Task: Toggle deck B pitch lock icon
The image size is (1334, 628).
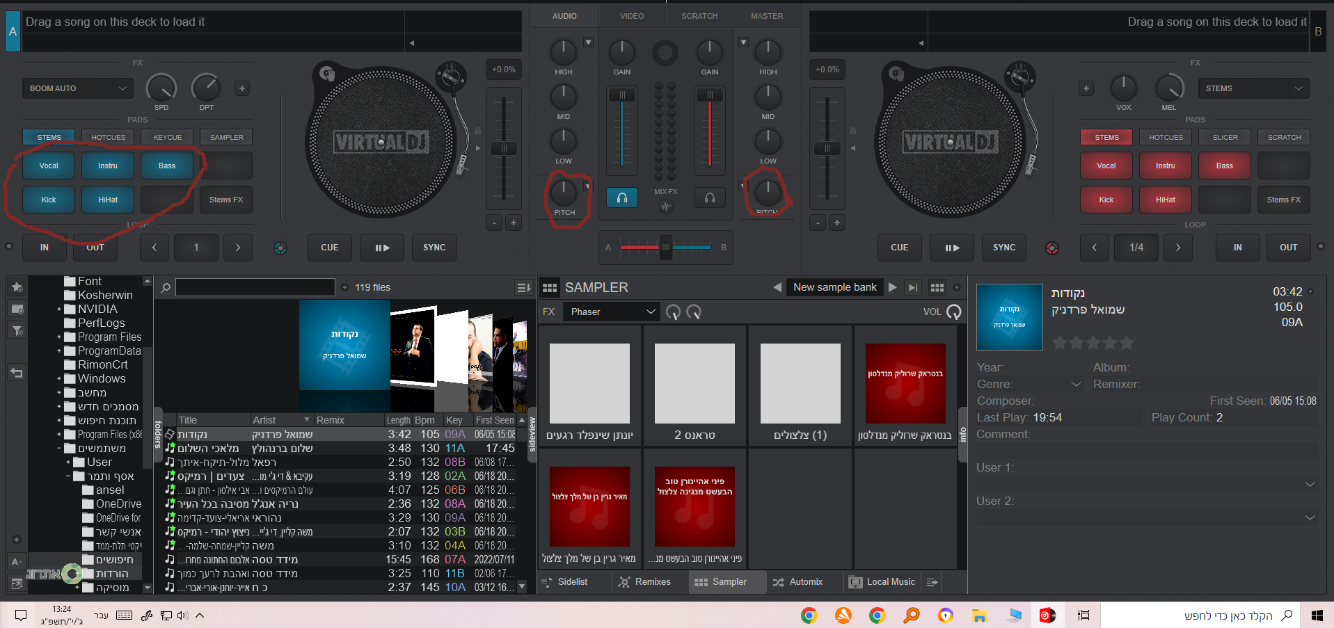Action: [x=853, y=131]
